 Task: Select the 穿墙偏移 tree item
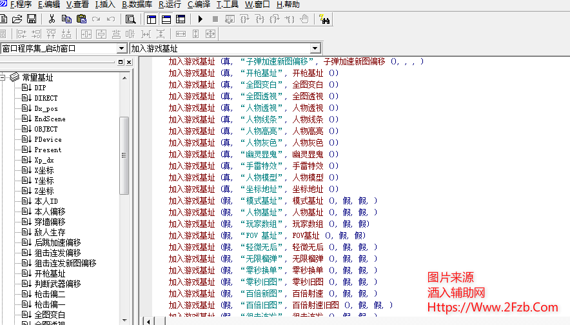(50, 222)
